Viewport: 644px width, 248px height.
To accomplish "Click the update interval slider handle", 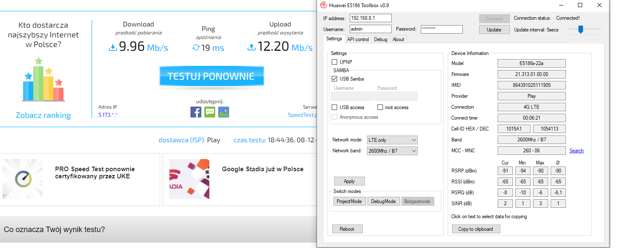I will [581, 29].
